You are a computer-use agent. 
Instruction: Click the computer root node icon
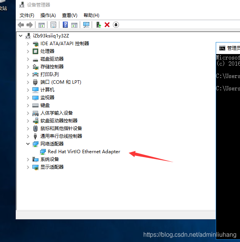point(28,36)
